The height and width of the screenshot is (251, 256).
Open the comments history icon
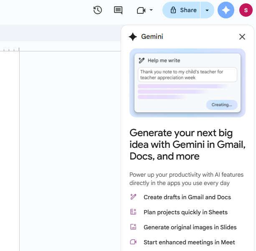point(118,10)
